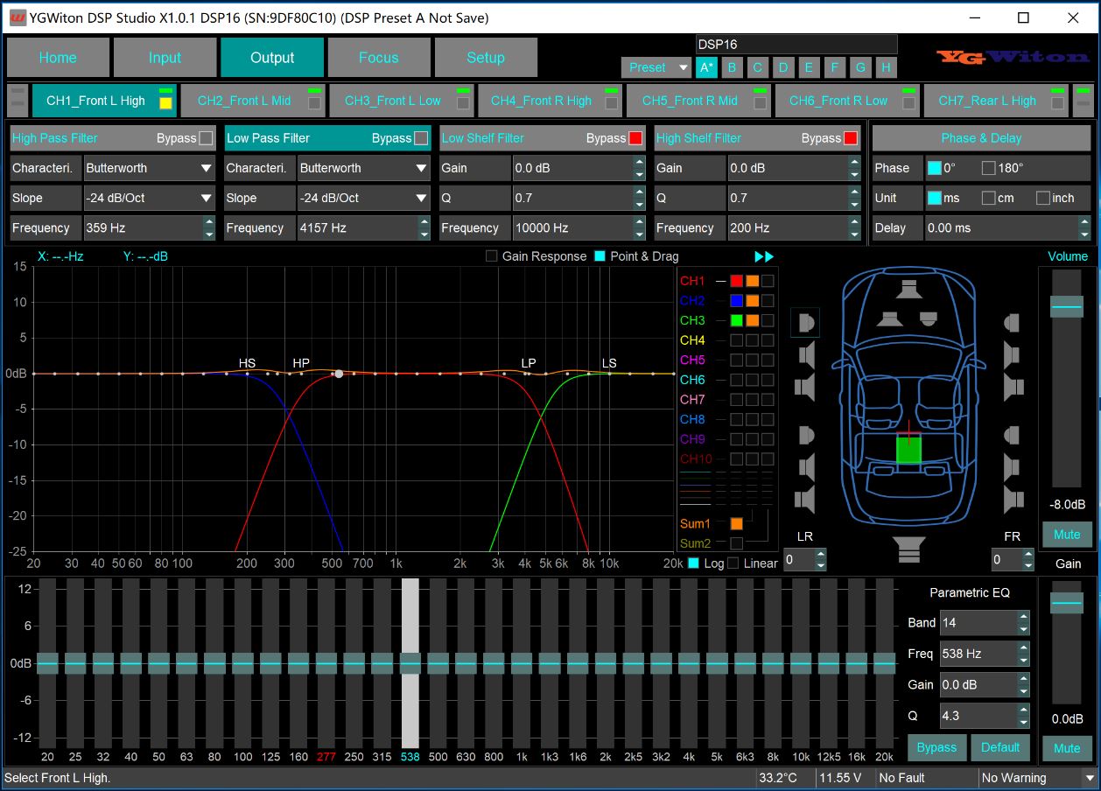
Task: Select the CH2_Front L Mid channel tab
Action: click(x=253, y=101)
